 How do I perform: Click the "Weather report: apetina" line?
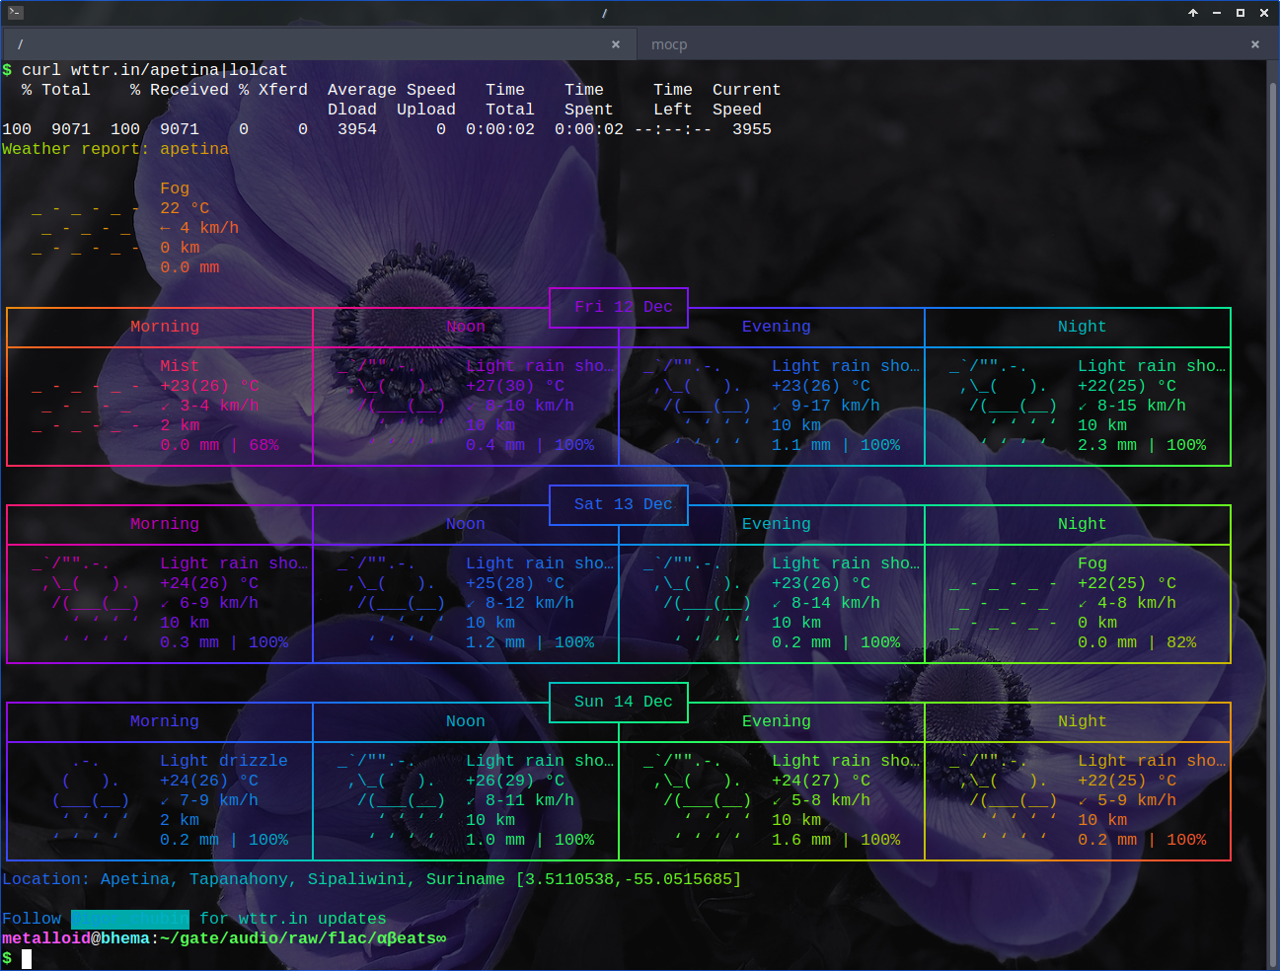(x=114, y=149)
